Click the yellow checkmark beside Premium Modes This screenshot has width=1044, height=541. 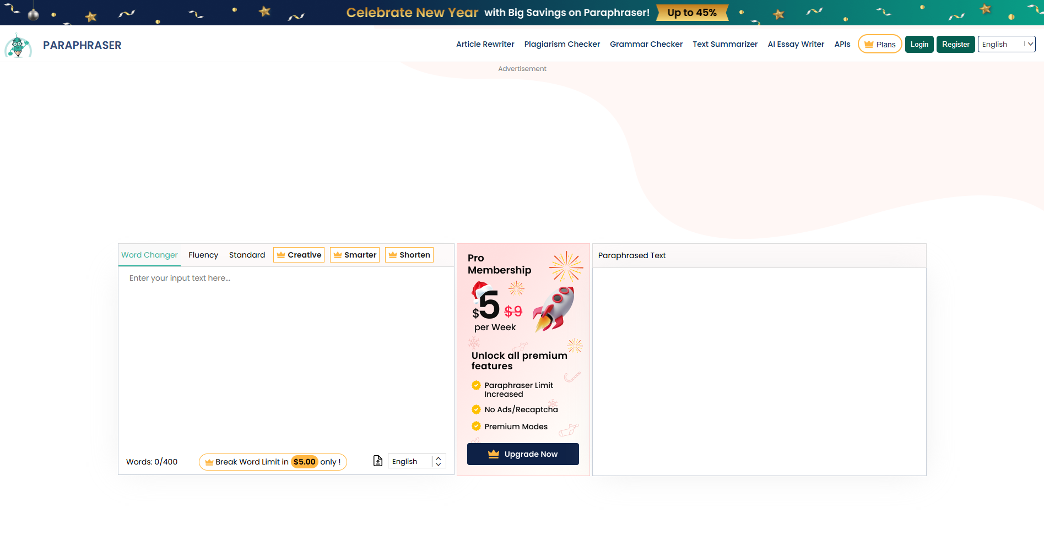point(476,426)
